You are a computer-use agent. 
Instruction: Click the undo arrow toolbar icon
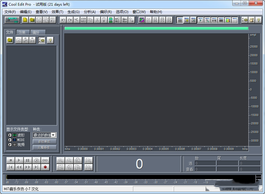click(63, 20)
